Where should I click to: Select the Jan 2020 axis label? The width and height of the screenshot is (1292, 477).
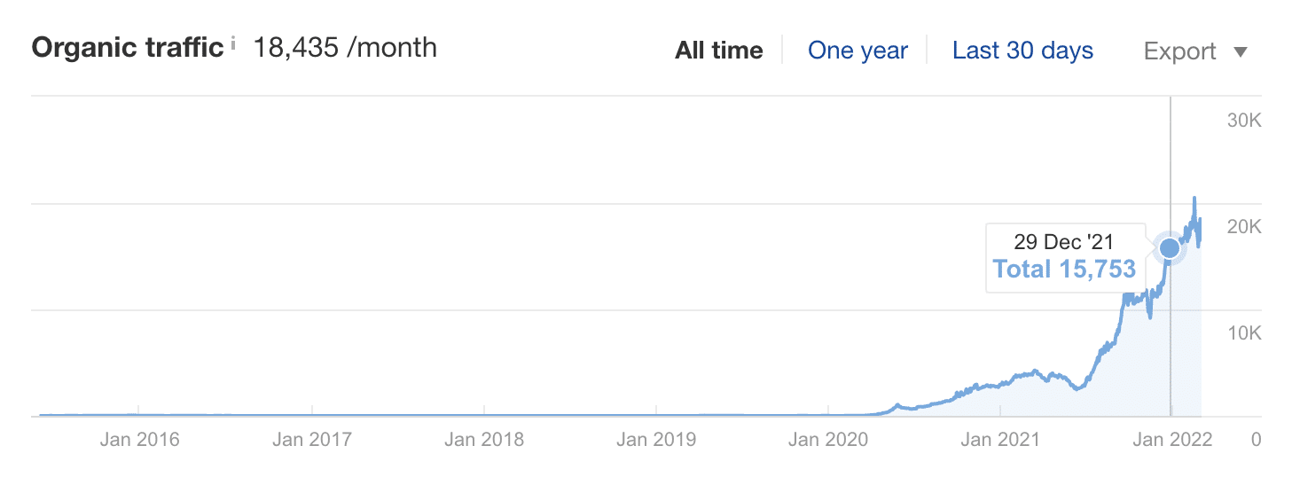point(828,439)
